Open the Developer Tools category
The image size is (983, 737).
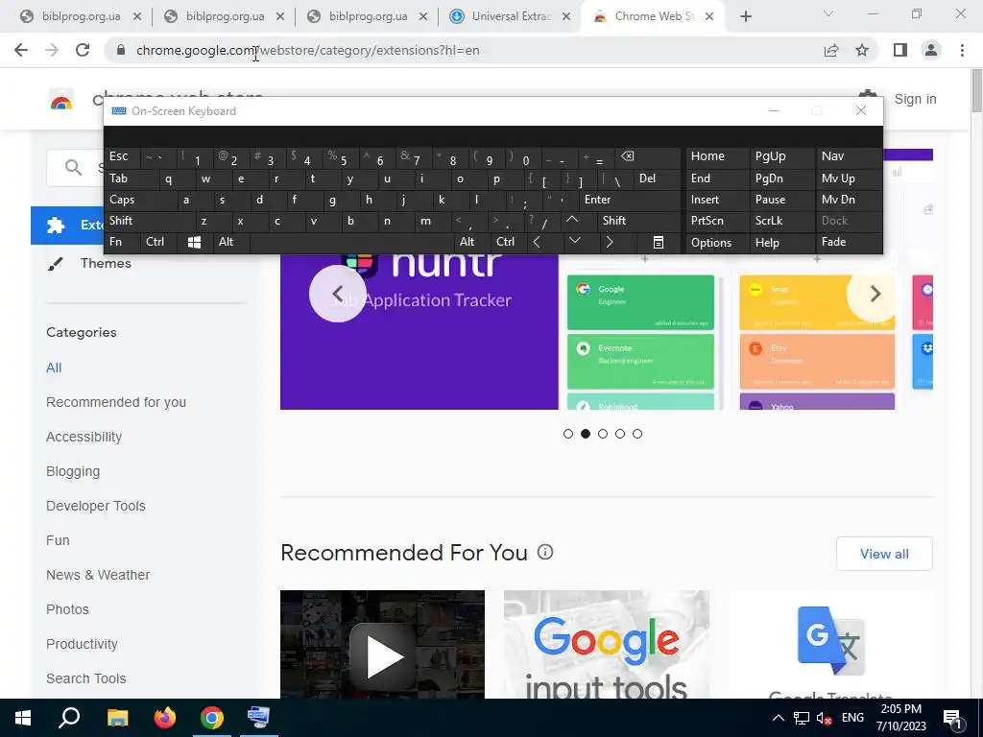click(x=96, y=506)
